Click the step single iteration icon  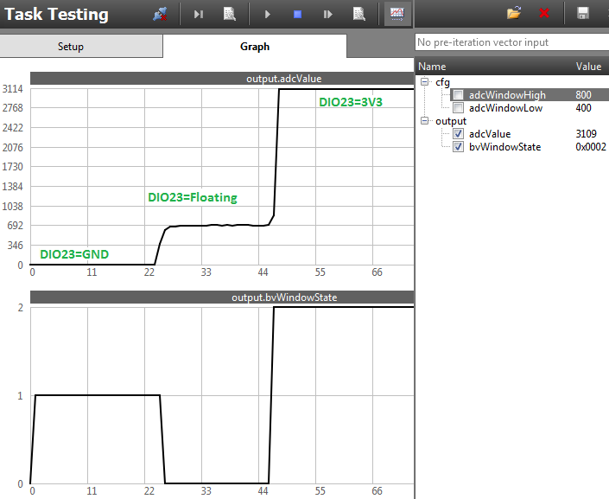199,14
